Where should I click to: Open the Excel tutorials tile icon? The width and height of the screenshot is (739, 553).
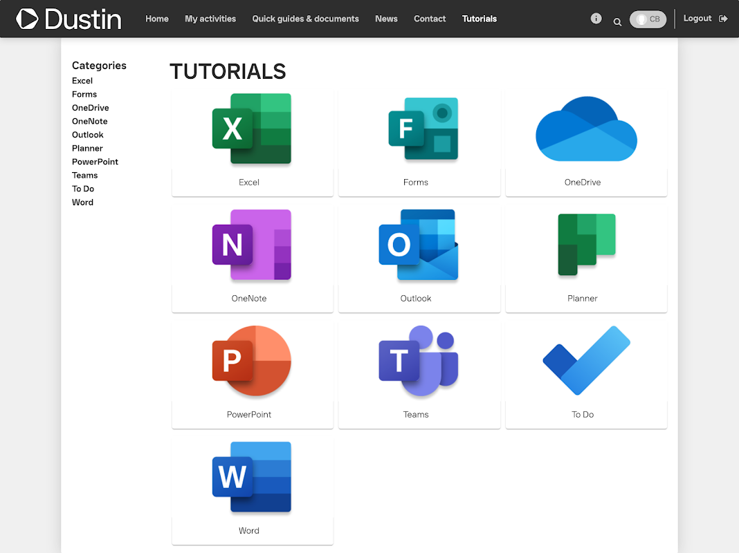pyautogui.click(x=252, y=129)
